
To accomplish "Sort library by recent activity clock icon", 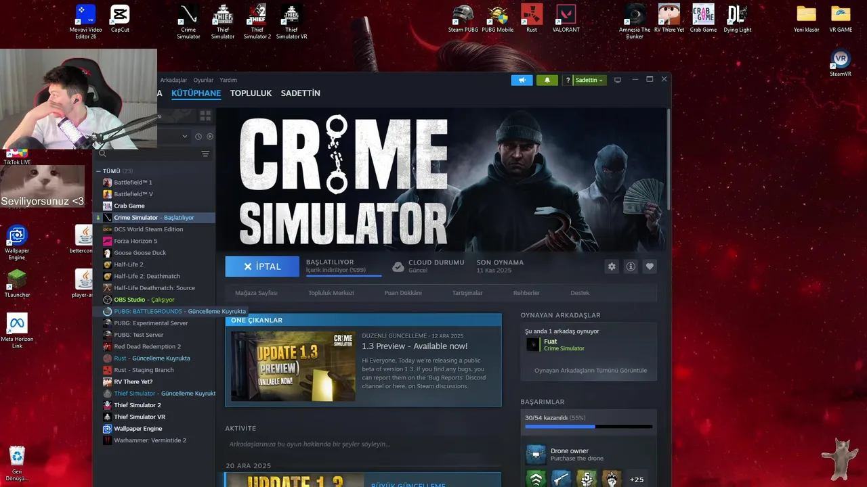I will tap(198, 136).
